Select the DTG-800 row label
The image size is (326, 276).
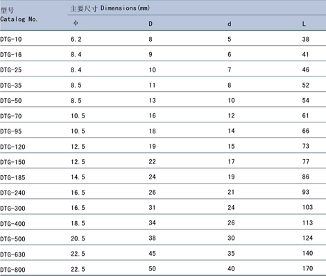tap(12, 270)
